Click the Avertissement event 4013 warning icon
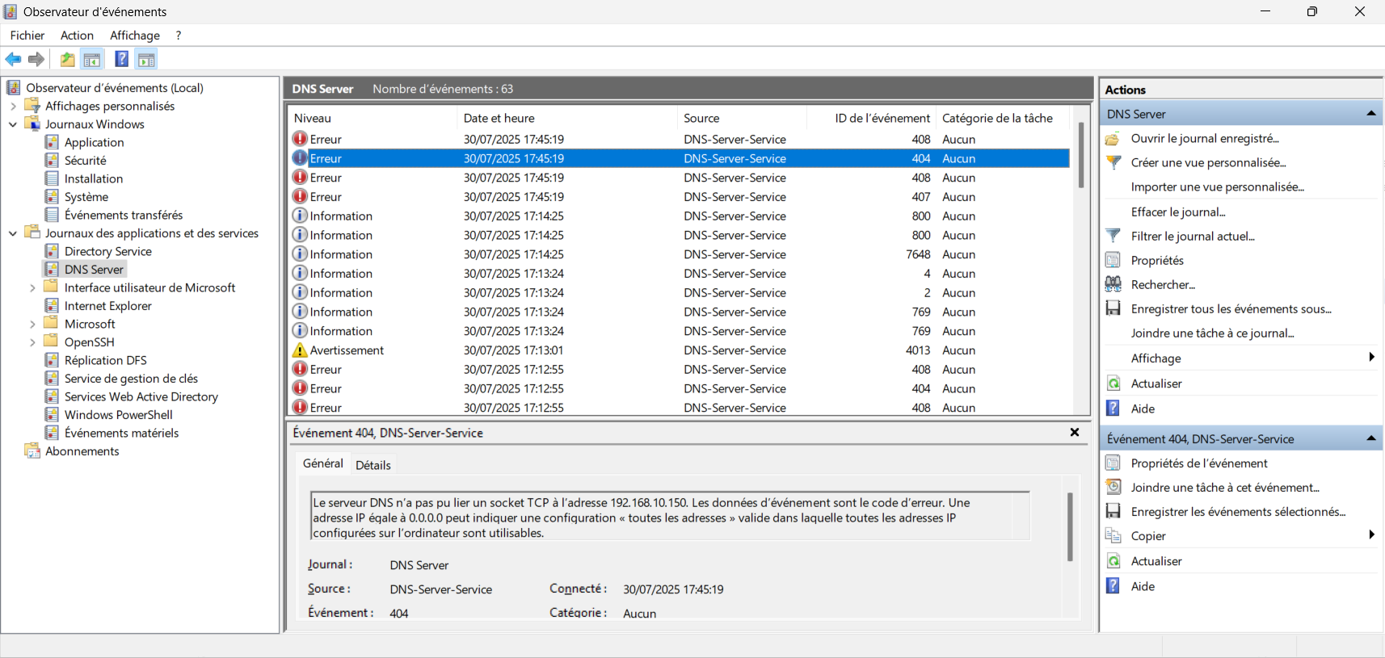Screen dimensions: 1385x658 coord(300,350)
